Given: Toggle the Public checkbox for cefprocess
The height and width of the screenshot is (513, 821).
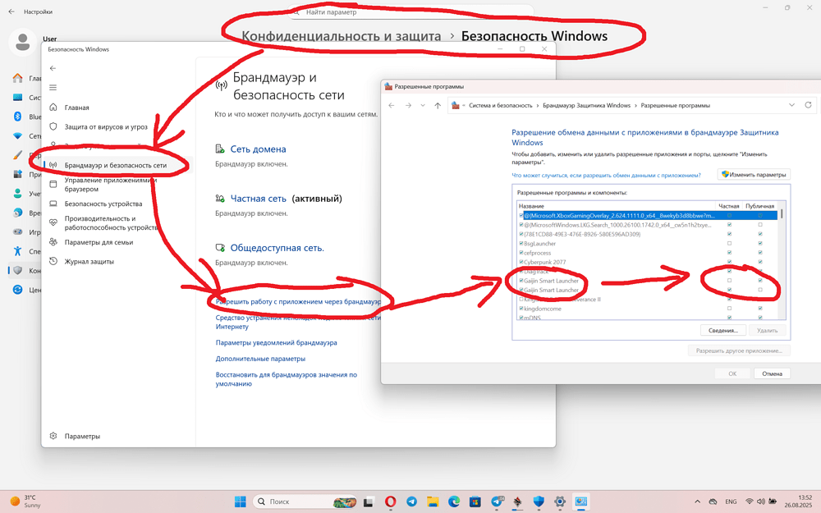Looking at the screenshot, I should 760,253.
